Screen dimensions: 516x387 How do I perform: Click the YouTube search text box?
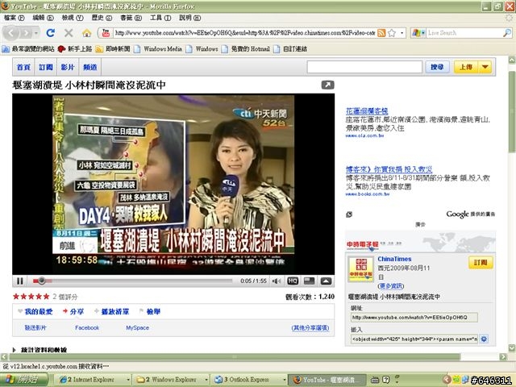pyautogui.click(x=364, y=67)
